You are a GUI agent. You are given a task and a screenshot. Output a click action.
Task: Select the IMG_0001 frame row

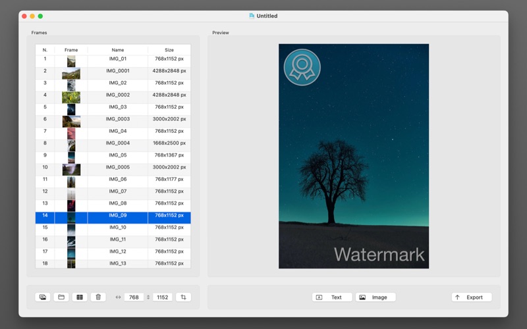click(119, 71)
